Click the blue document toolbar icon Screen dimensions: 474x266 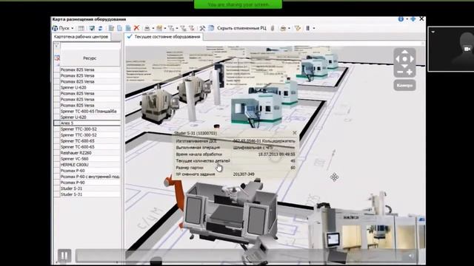tap(128, 28)
